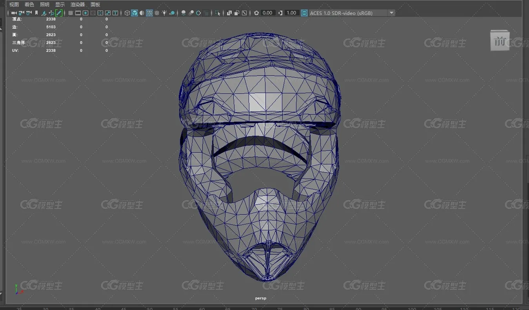Click the camera Bookmarks icon
The image size is (529, 310).
pos(36,13)
